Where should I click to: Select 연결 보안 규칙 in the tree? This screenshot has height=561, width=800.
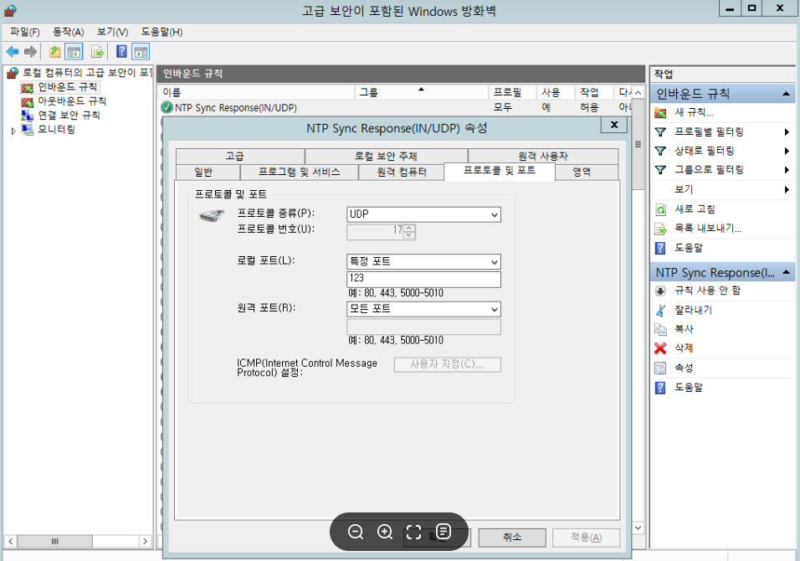tap(69, 116)
